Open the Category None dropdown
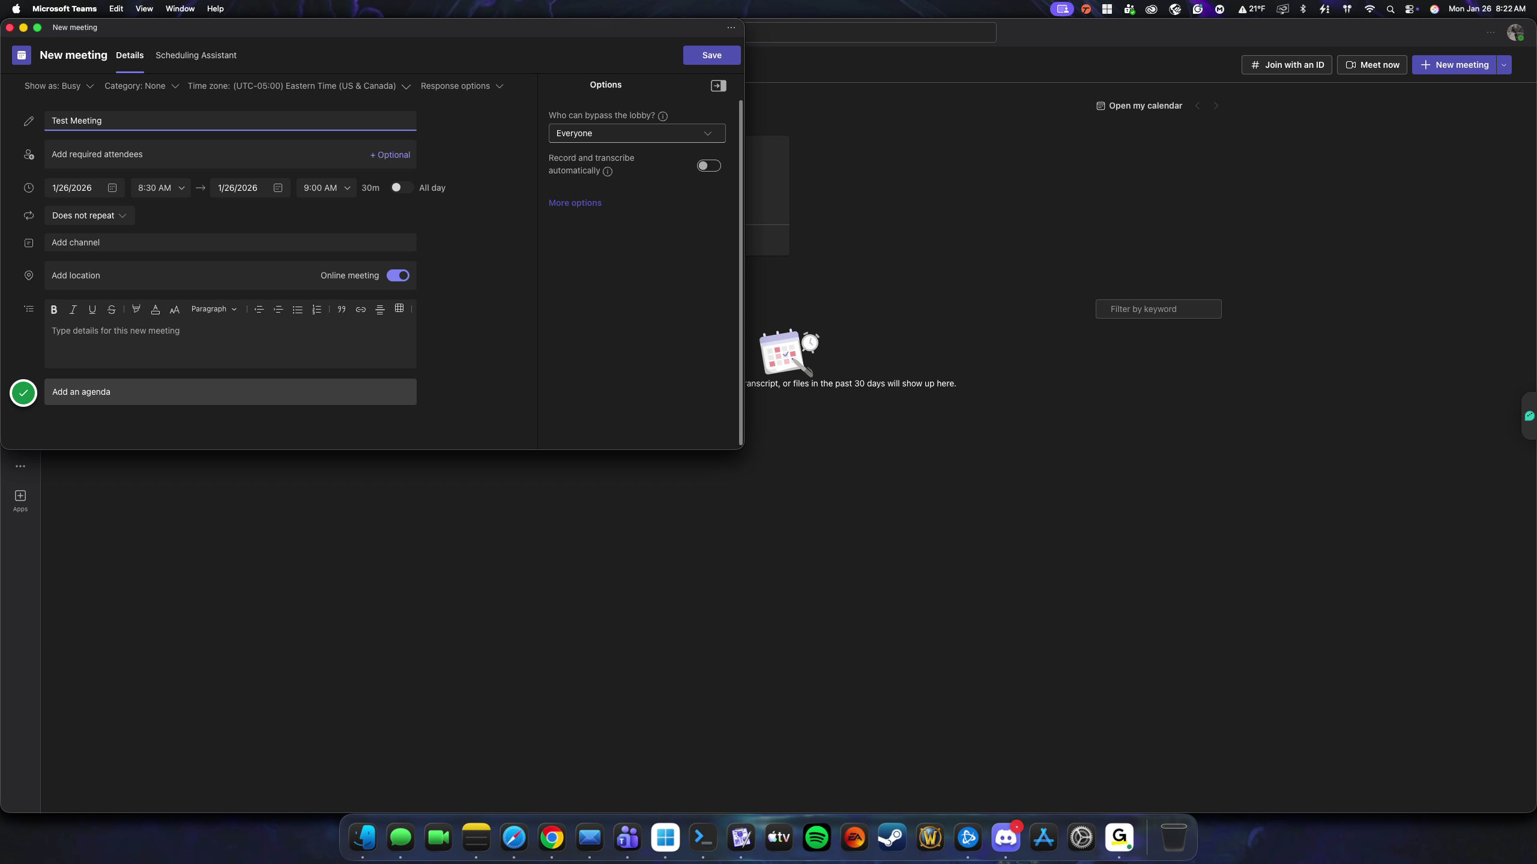The width and height of the screenshot is (1537, 864). coord(142,86)
